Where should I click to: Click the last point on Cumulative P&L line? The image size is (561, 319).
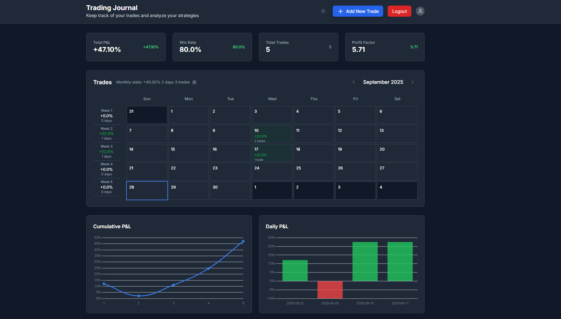click(243, 241)
